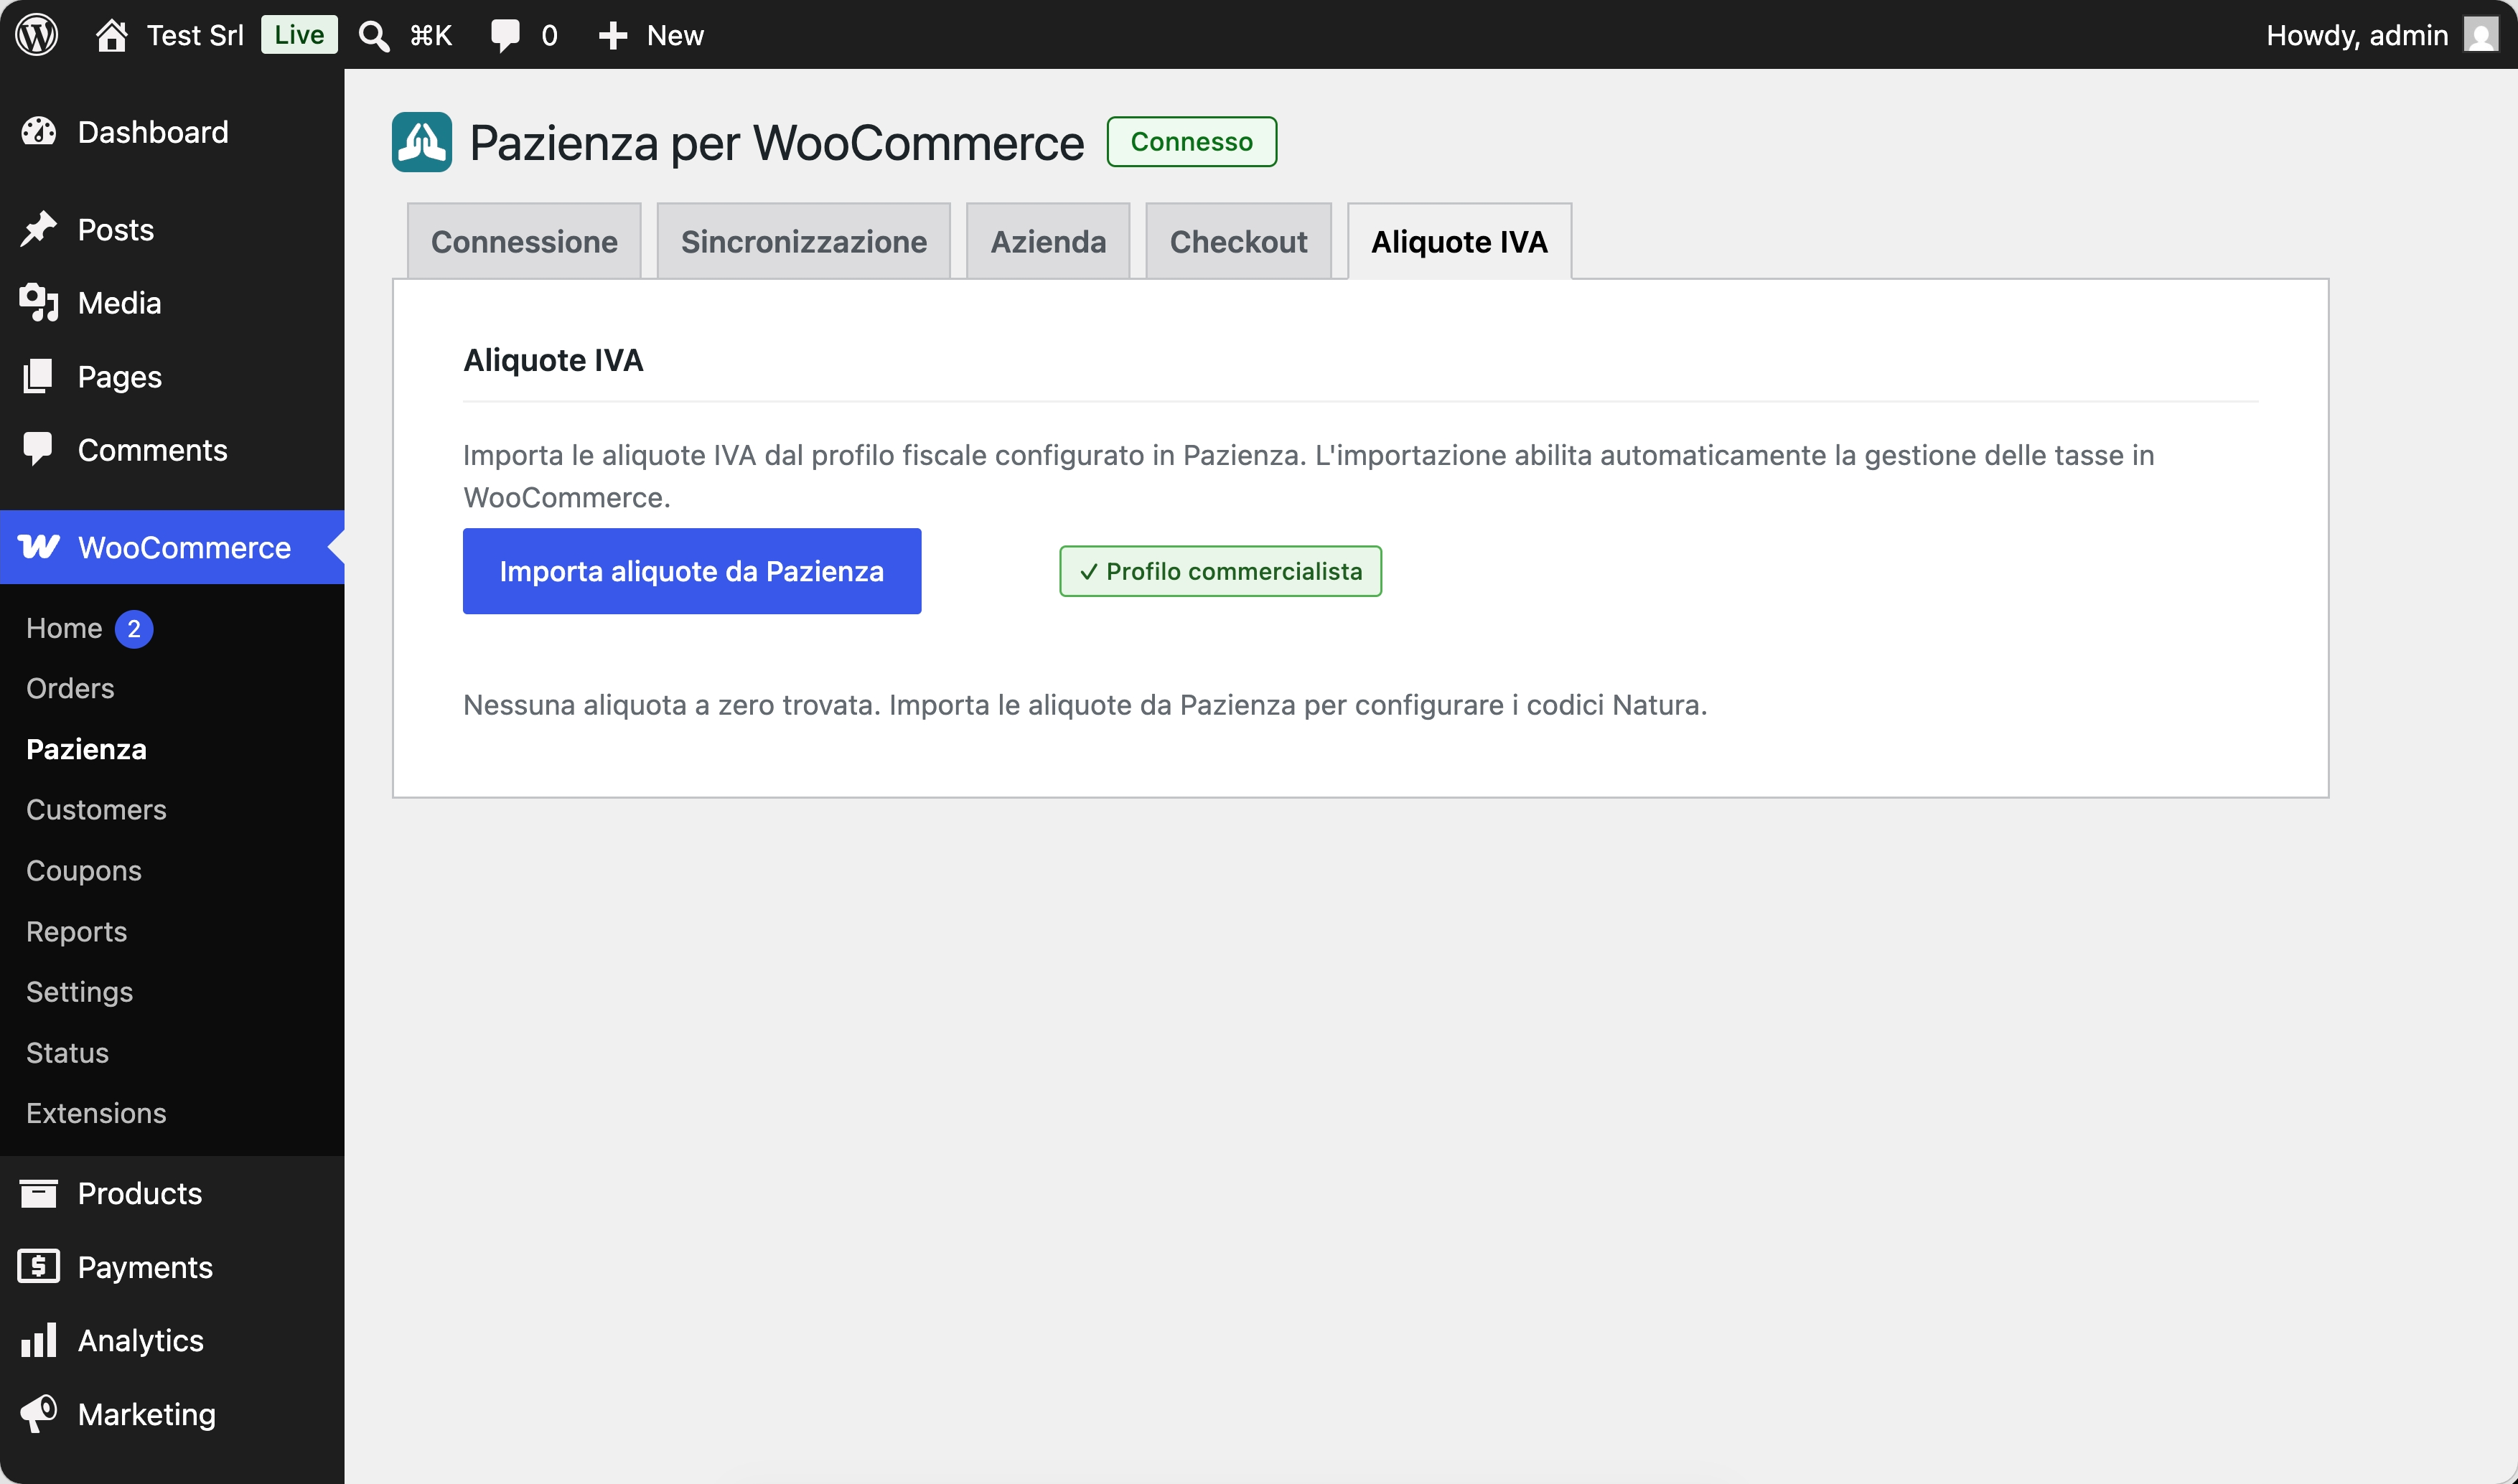Open the Analytics bar chart icon
This screenshot has width=2518, height=1484.
(39, 1340)
